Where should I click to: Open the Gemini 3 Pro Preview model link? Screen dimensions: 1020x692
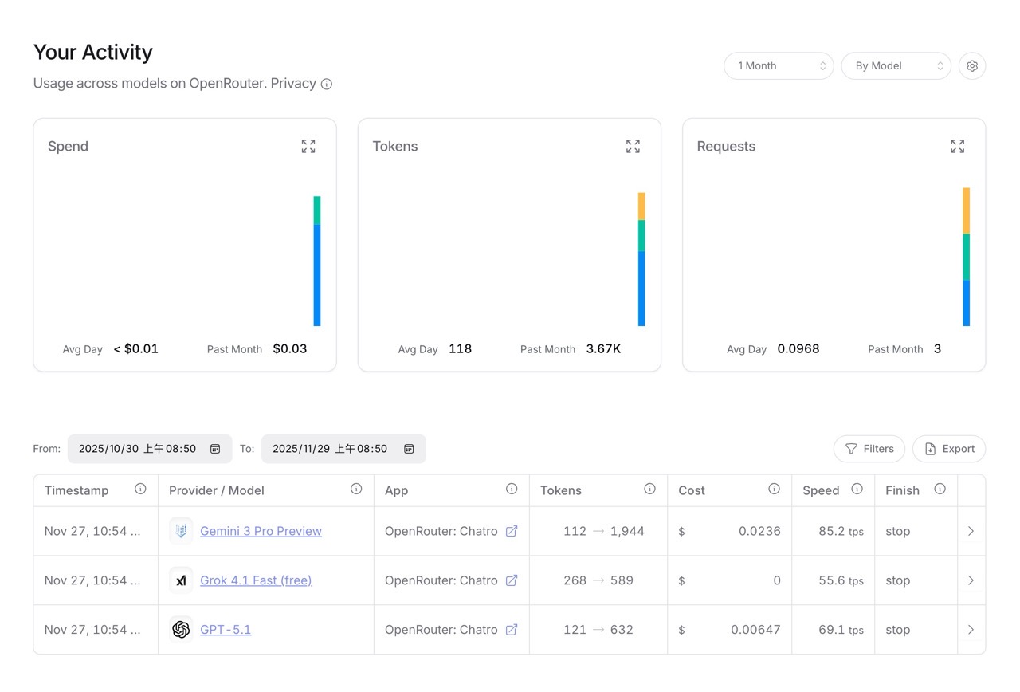pos(261,532)
